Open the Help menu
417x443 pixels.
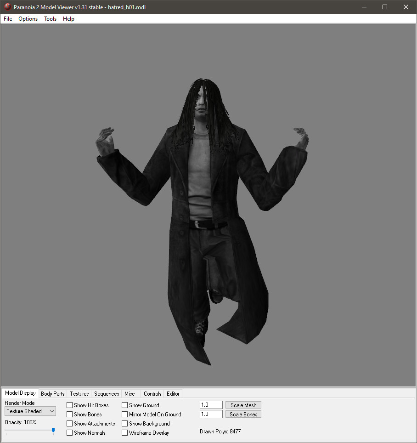(x=68, y=19)
